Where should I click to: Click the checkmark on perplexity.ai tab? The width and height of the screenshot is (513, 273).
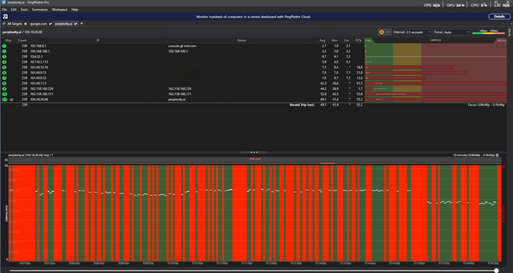(76, 24)
